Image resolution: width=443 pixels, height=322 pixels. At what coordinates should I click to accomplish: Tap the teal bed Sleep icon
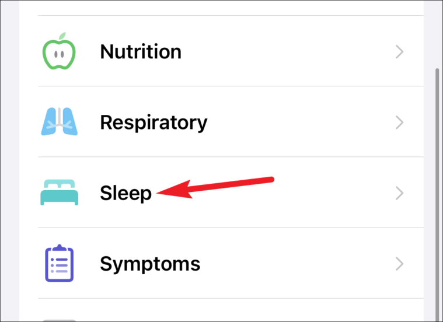pyautogui.click(x=60, y=192)
